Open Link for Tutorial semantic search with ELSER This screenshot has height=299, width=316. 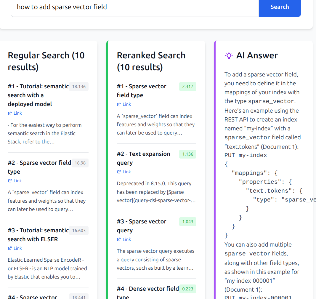[x=18, y=248]
